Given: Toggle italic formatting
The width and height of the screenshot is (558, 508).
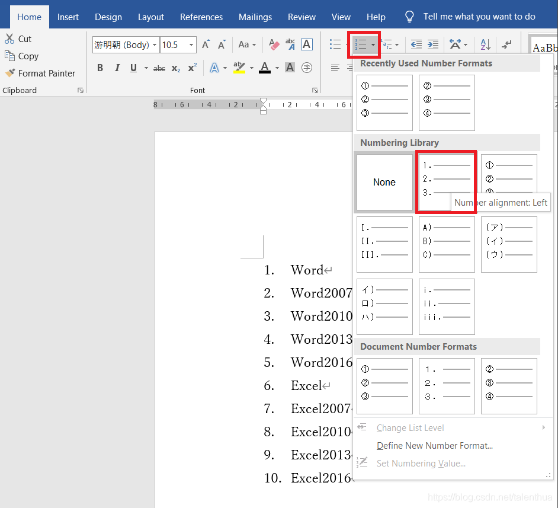Looking at the screenshot, I should click(117, 68).
